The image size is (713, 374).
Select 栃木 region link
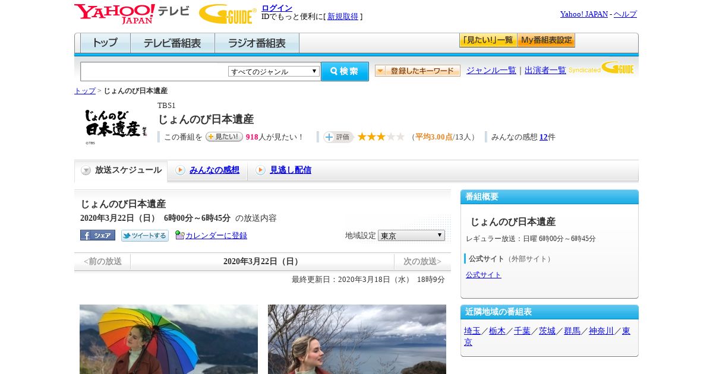(x=497, y=331)
